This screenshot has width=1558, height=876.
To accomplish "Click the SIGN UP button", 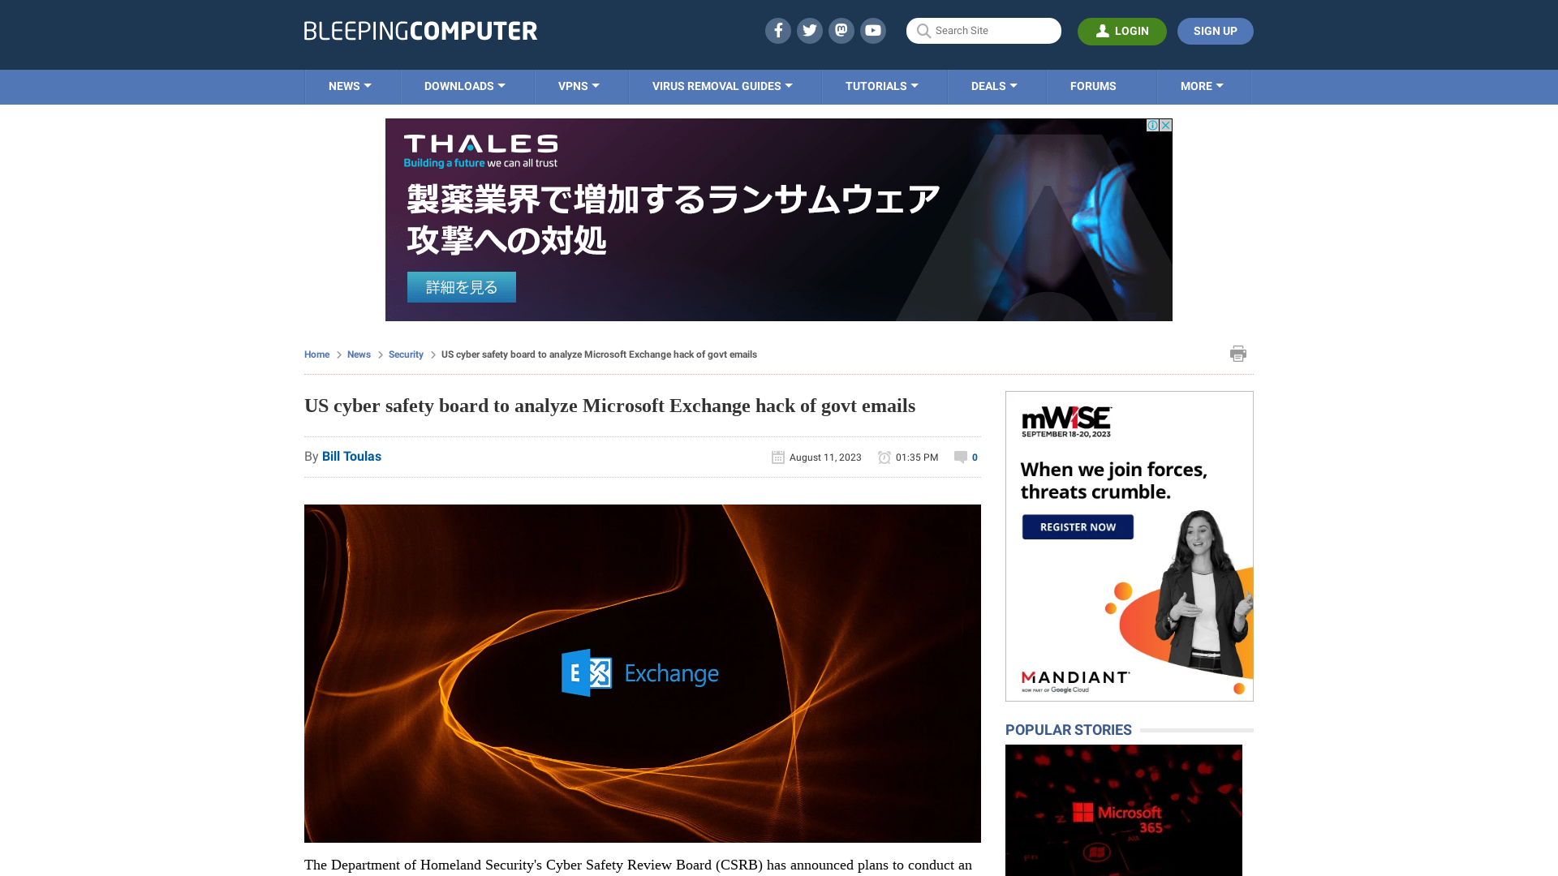I will click(x=1215, y=31).
